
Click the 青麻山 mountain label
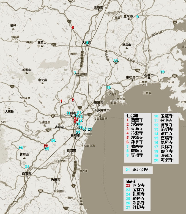tap(24, 155)
